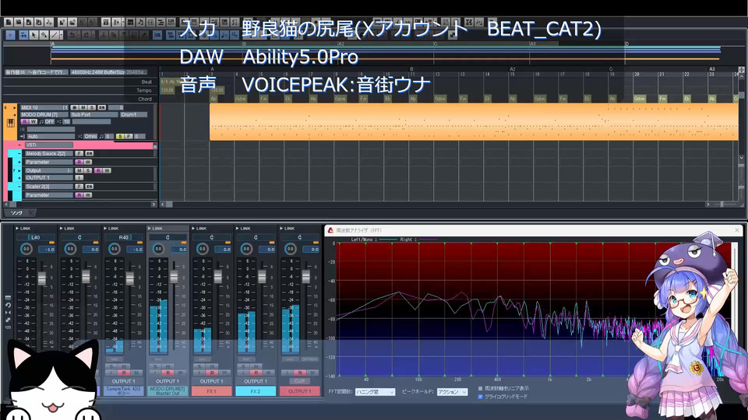Click the MODO DRUM channel volume fader
748x420 pixels.
coord(173,278)
